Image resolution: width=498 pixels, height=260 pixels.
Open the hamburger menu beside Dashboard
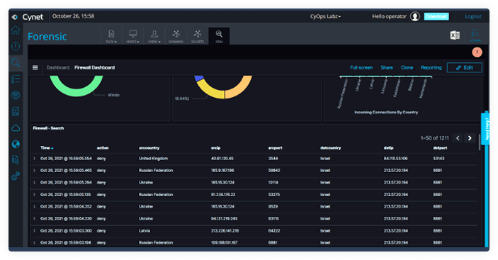35,67
